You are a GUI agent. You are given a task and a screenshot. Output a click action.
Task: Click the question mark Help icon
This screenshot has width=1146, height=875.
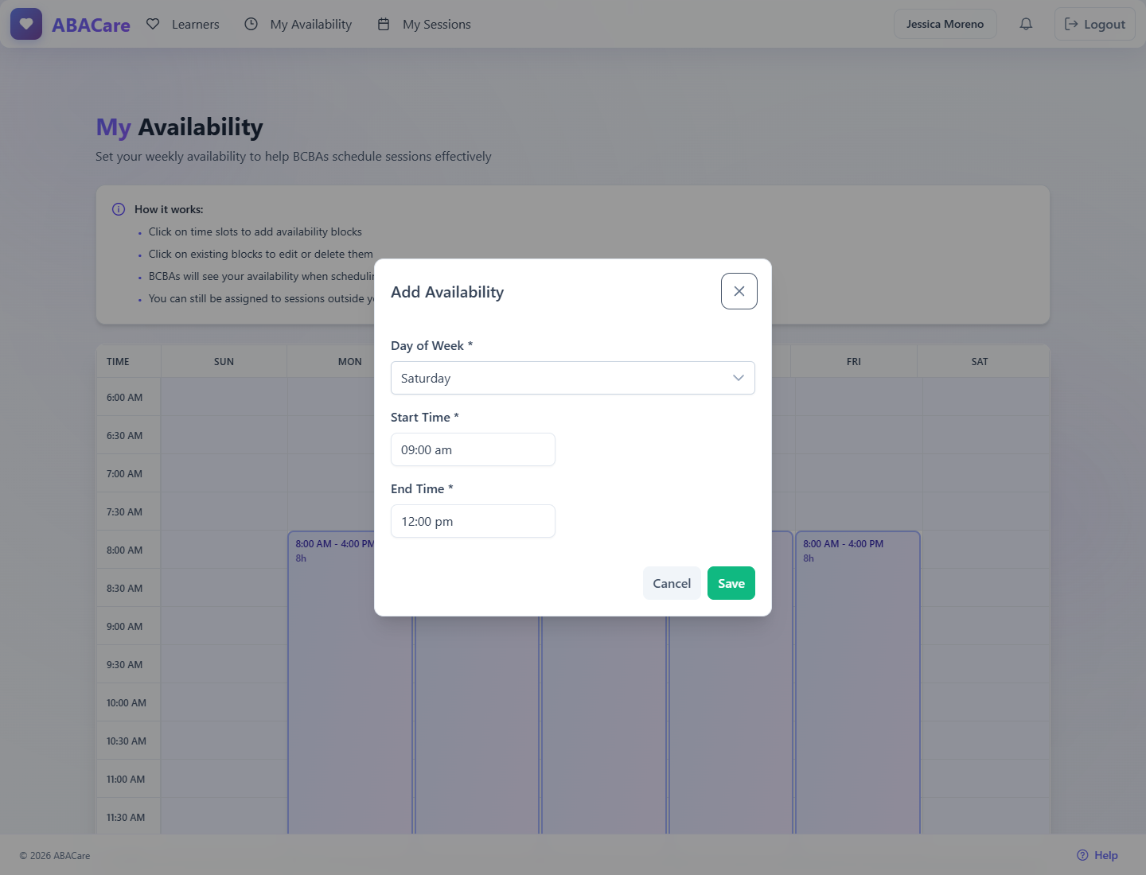[x=1082, y=855]
